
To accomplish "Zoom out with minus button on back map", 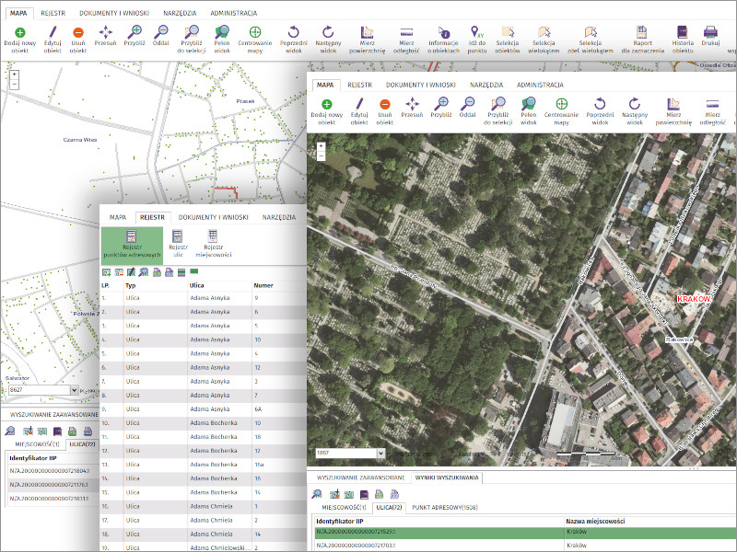I will click(15, 85).
